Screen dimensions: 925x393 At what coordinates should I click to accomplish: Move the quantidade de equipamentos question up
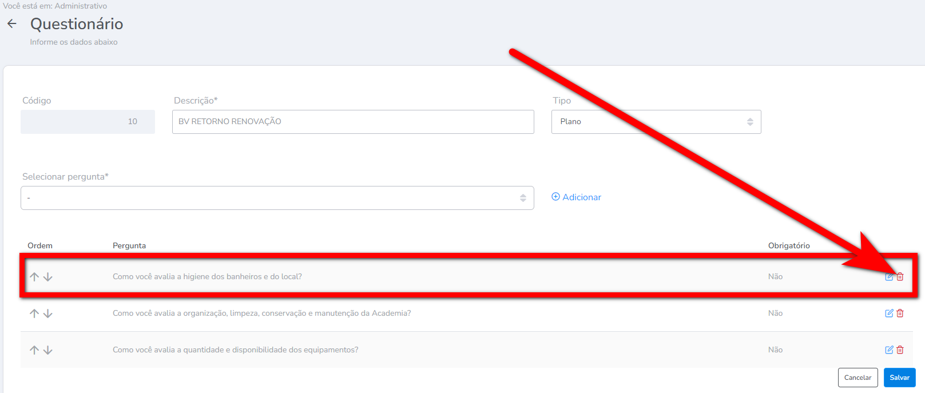[34, 350]
